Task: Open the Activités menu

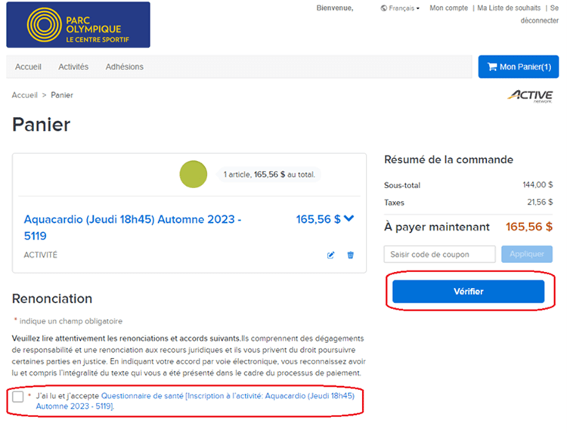Action: [73, 66]
